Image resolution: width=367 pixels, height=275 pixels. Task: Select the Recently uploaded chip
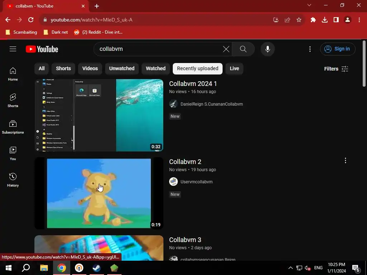coord(197,68)
